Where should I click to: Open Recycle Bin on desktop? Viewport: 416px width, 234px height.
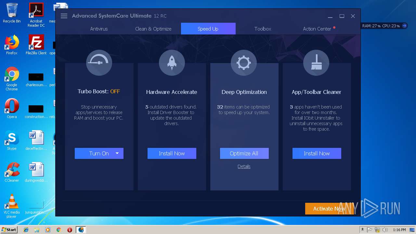pyautogui.click(x=12, y=13)
